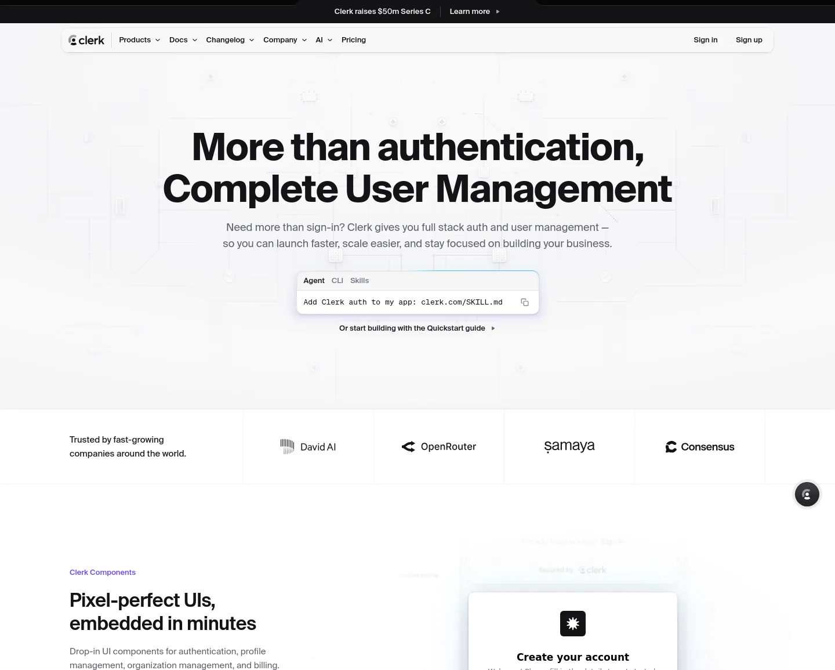Click the 'Create your account' heading
Screen dimensions: 835x670
573,657
